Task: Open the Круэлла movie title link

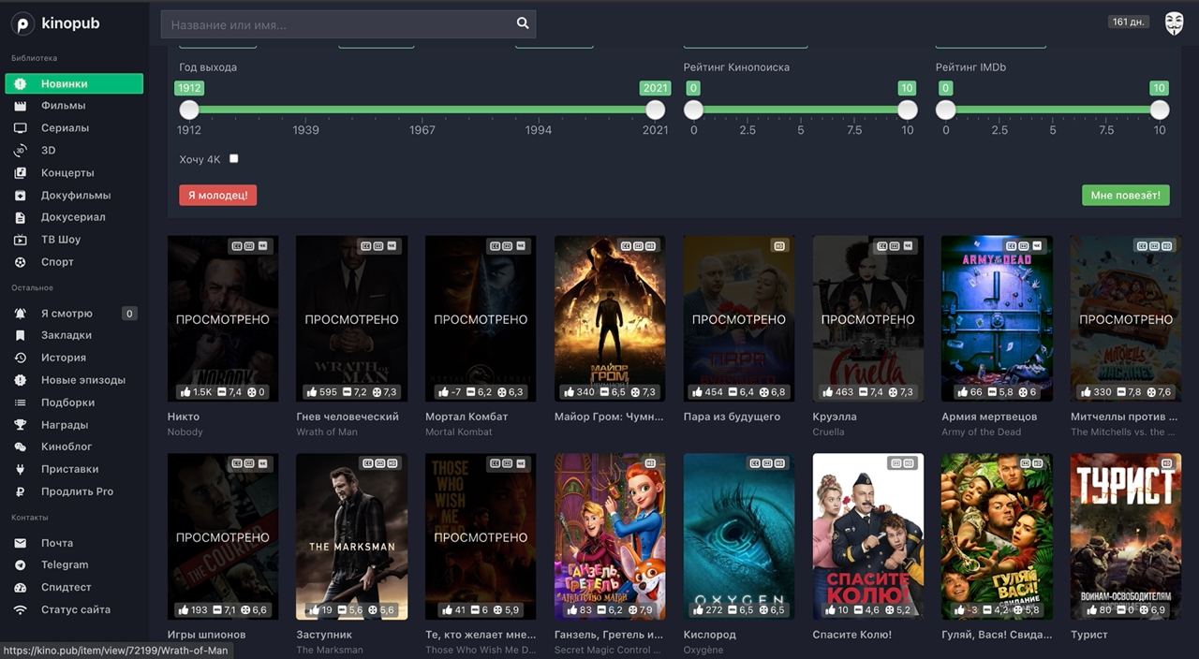Action: 835,417
